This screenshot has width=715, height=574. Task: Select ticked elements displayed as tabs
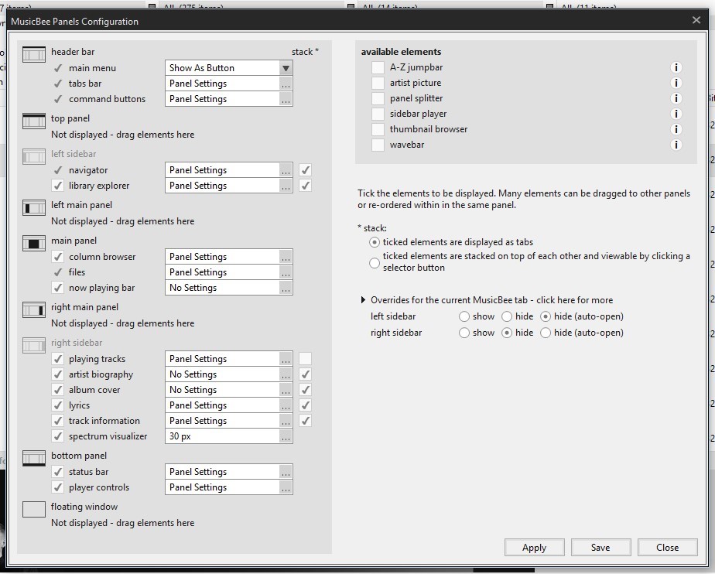[x=375, y=242]
